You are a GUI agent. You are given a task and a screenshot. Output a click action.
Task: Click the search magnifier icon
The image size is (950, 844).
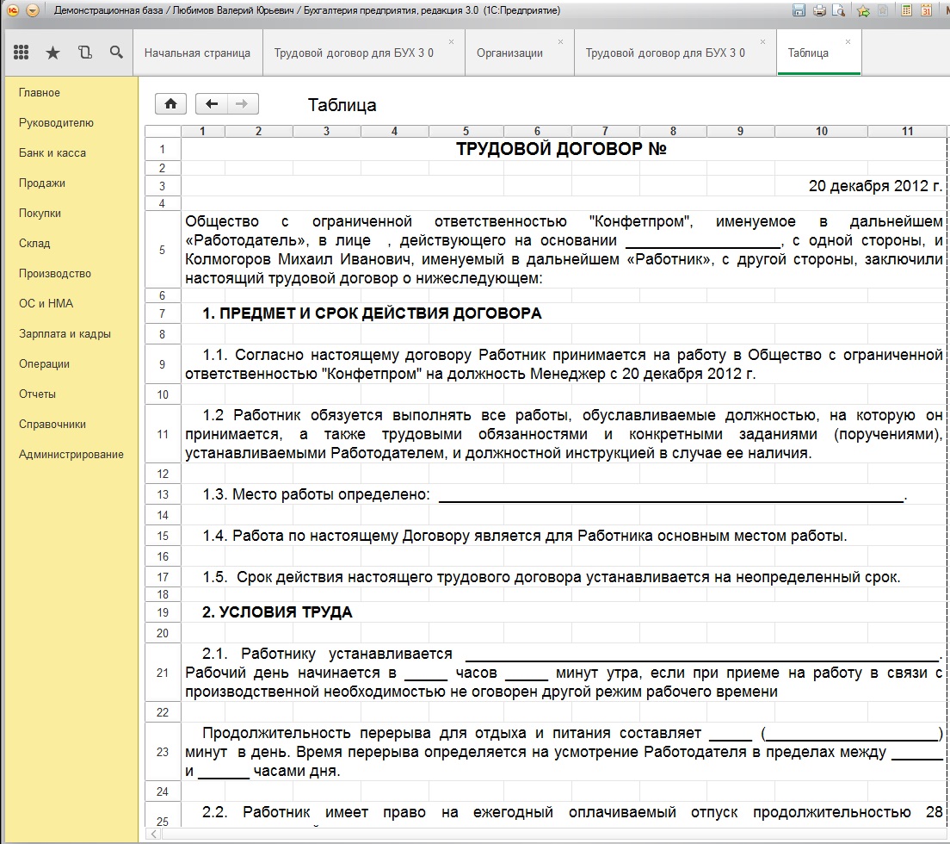116,53
